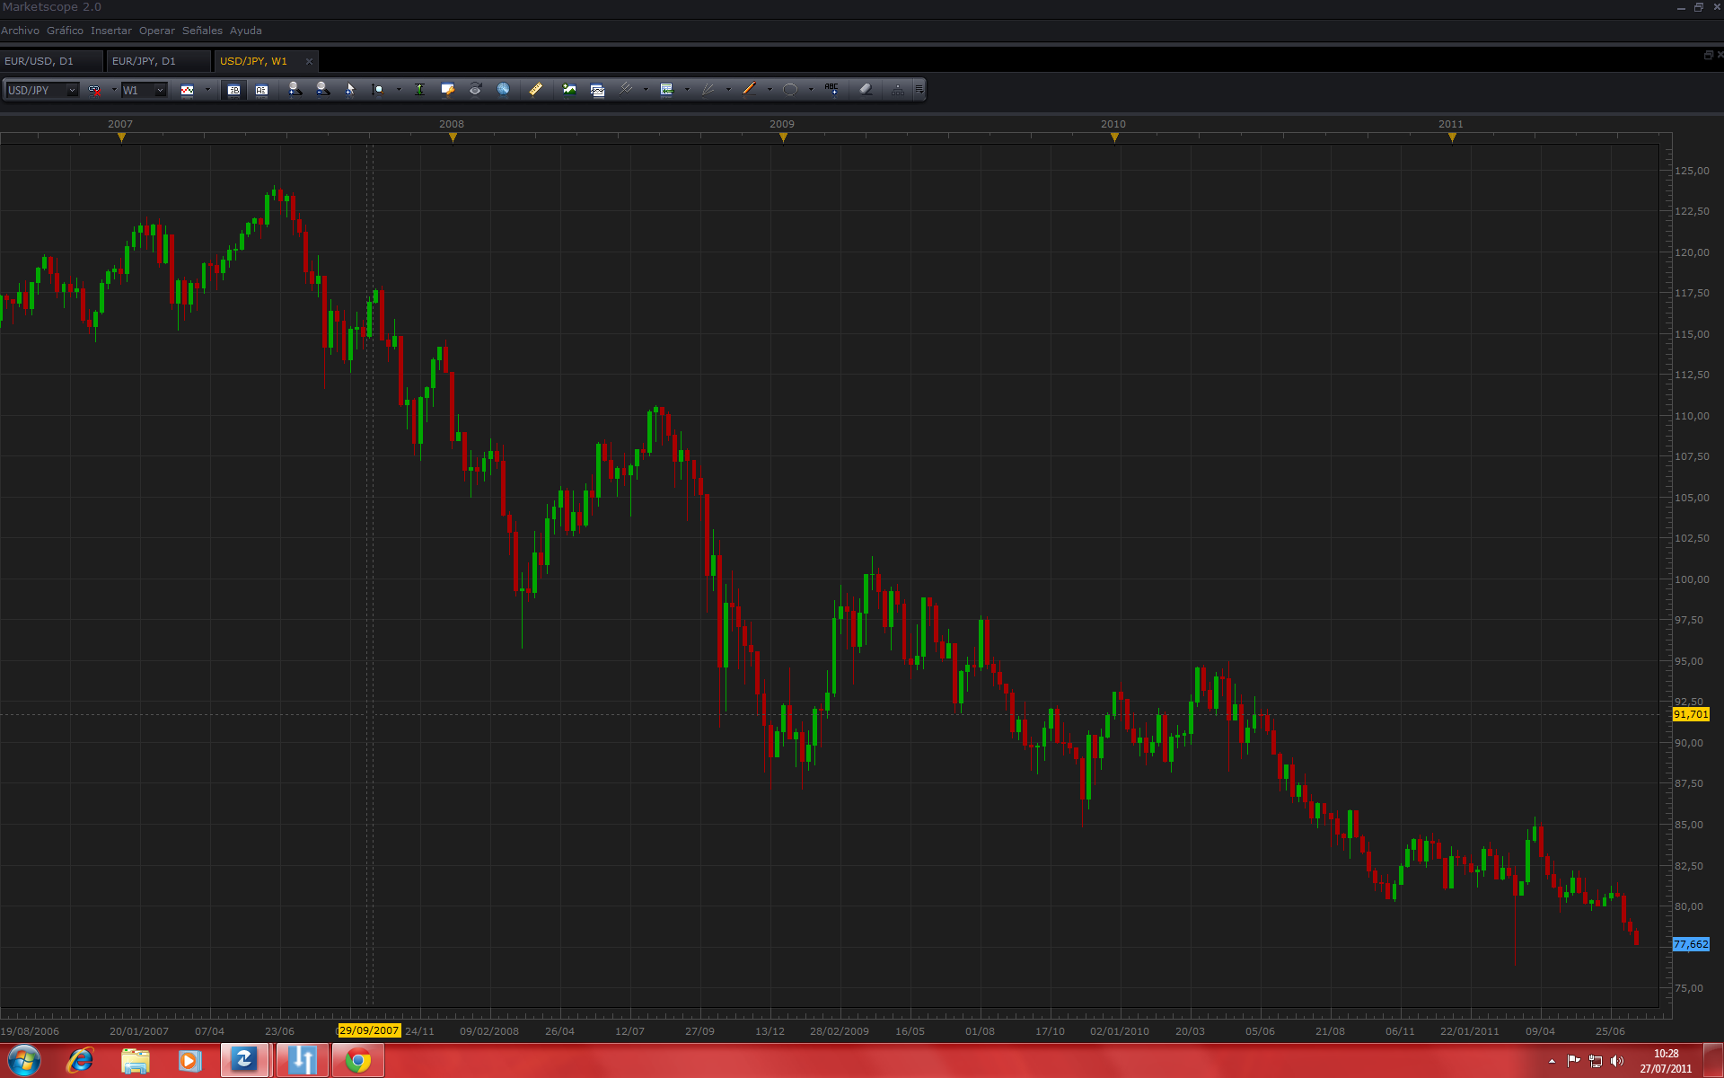The height and width of the screenshot is (1078, 1724).
Task: Click the vertical scale green arrows icon
Action: [419, 90]
